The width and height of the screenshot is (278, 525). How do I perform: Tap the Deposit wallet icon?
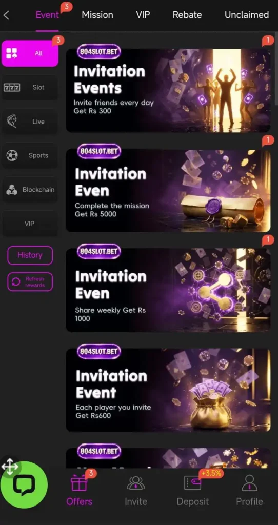click(192, 483)
